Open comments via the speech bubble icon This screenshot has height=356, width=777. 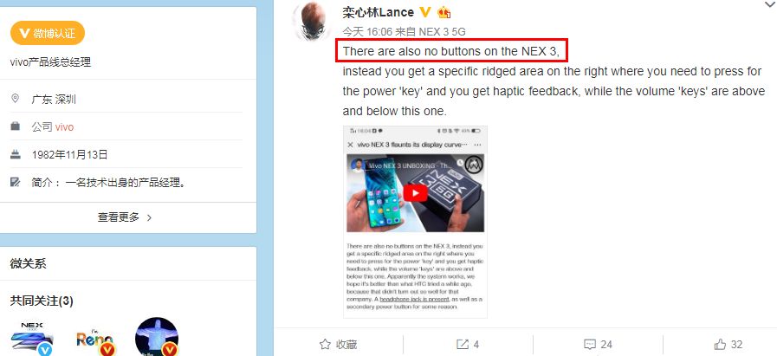(590, 344)
